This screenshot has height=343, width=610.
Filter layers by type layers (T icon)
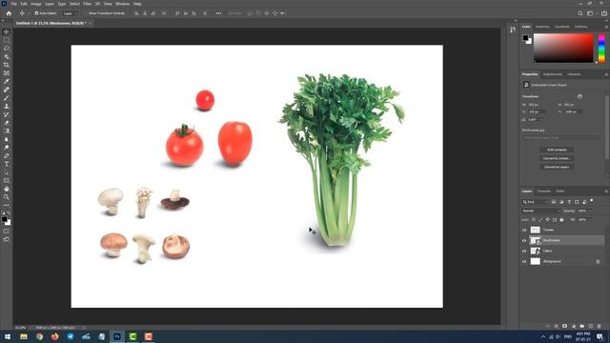(x=569, y=202)
